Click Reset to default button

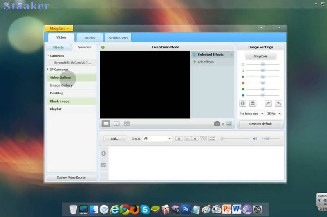(x=260, y=124)
